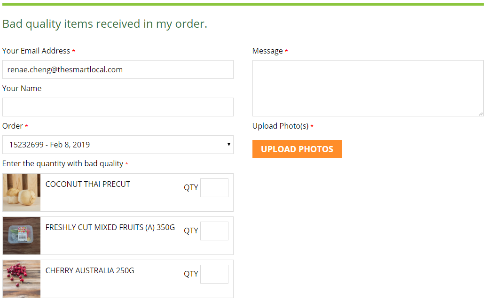This screenshot has width=487, height=300.
Task: Click the Coconut Thai Precut thumbnail
Action: coord(22,192)
